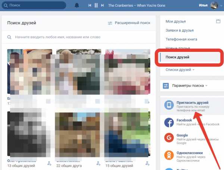Click the top search field magnifier icon
This screenshot has width=224, height=170.
[6, 6]
